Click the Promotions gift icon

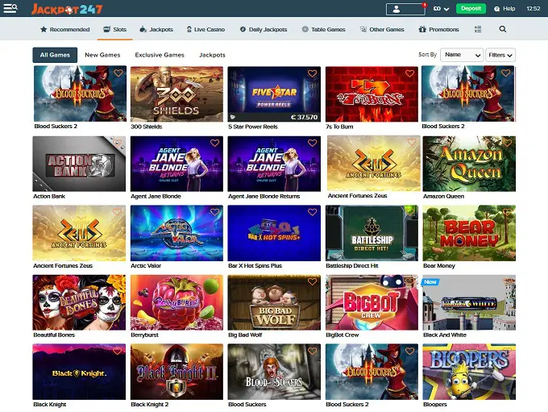click(422, 29)
